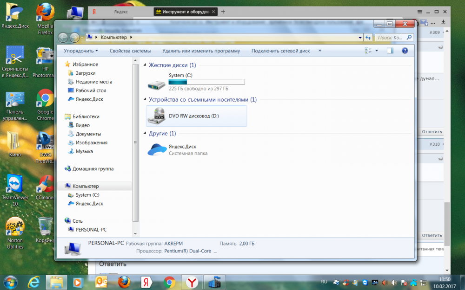The width and height of the screenshot is (465, 290).
Task: Toggle the preview pane button
Action: [x=390, y=51]
